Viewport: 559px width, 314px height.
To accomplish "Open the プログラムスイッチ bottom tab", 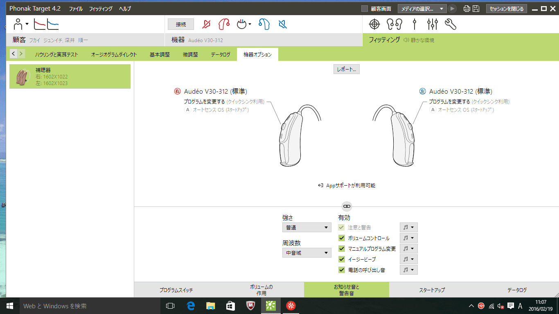I will tap(176, 290).
